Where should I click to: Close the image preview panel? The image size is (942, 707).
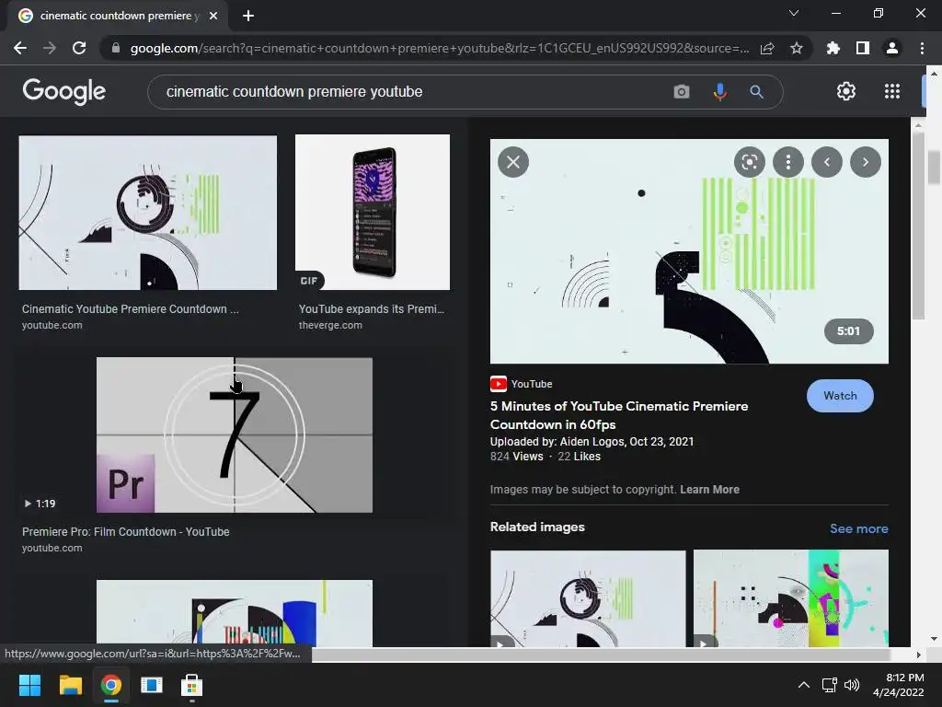[x=513, y=162]
